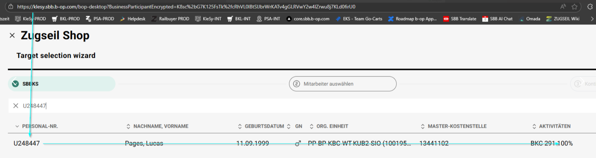Clear the U248447 search field

click(16, 106)
